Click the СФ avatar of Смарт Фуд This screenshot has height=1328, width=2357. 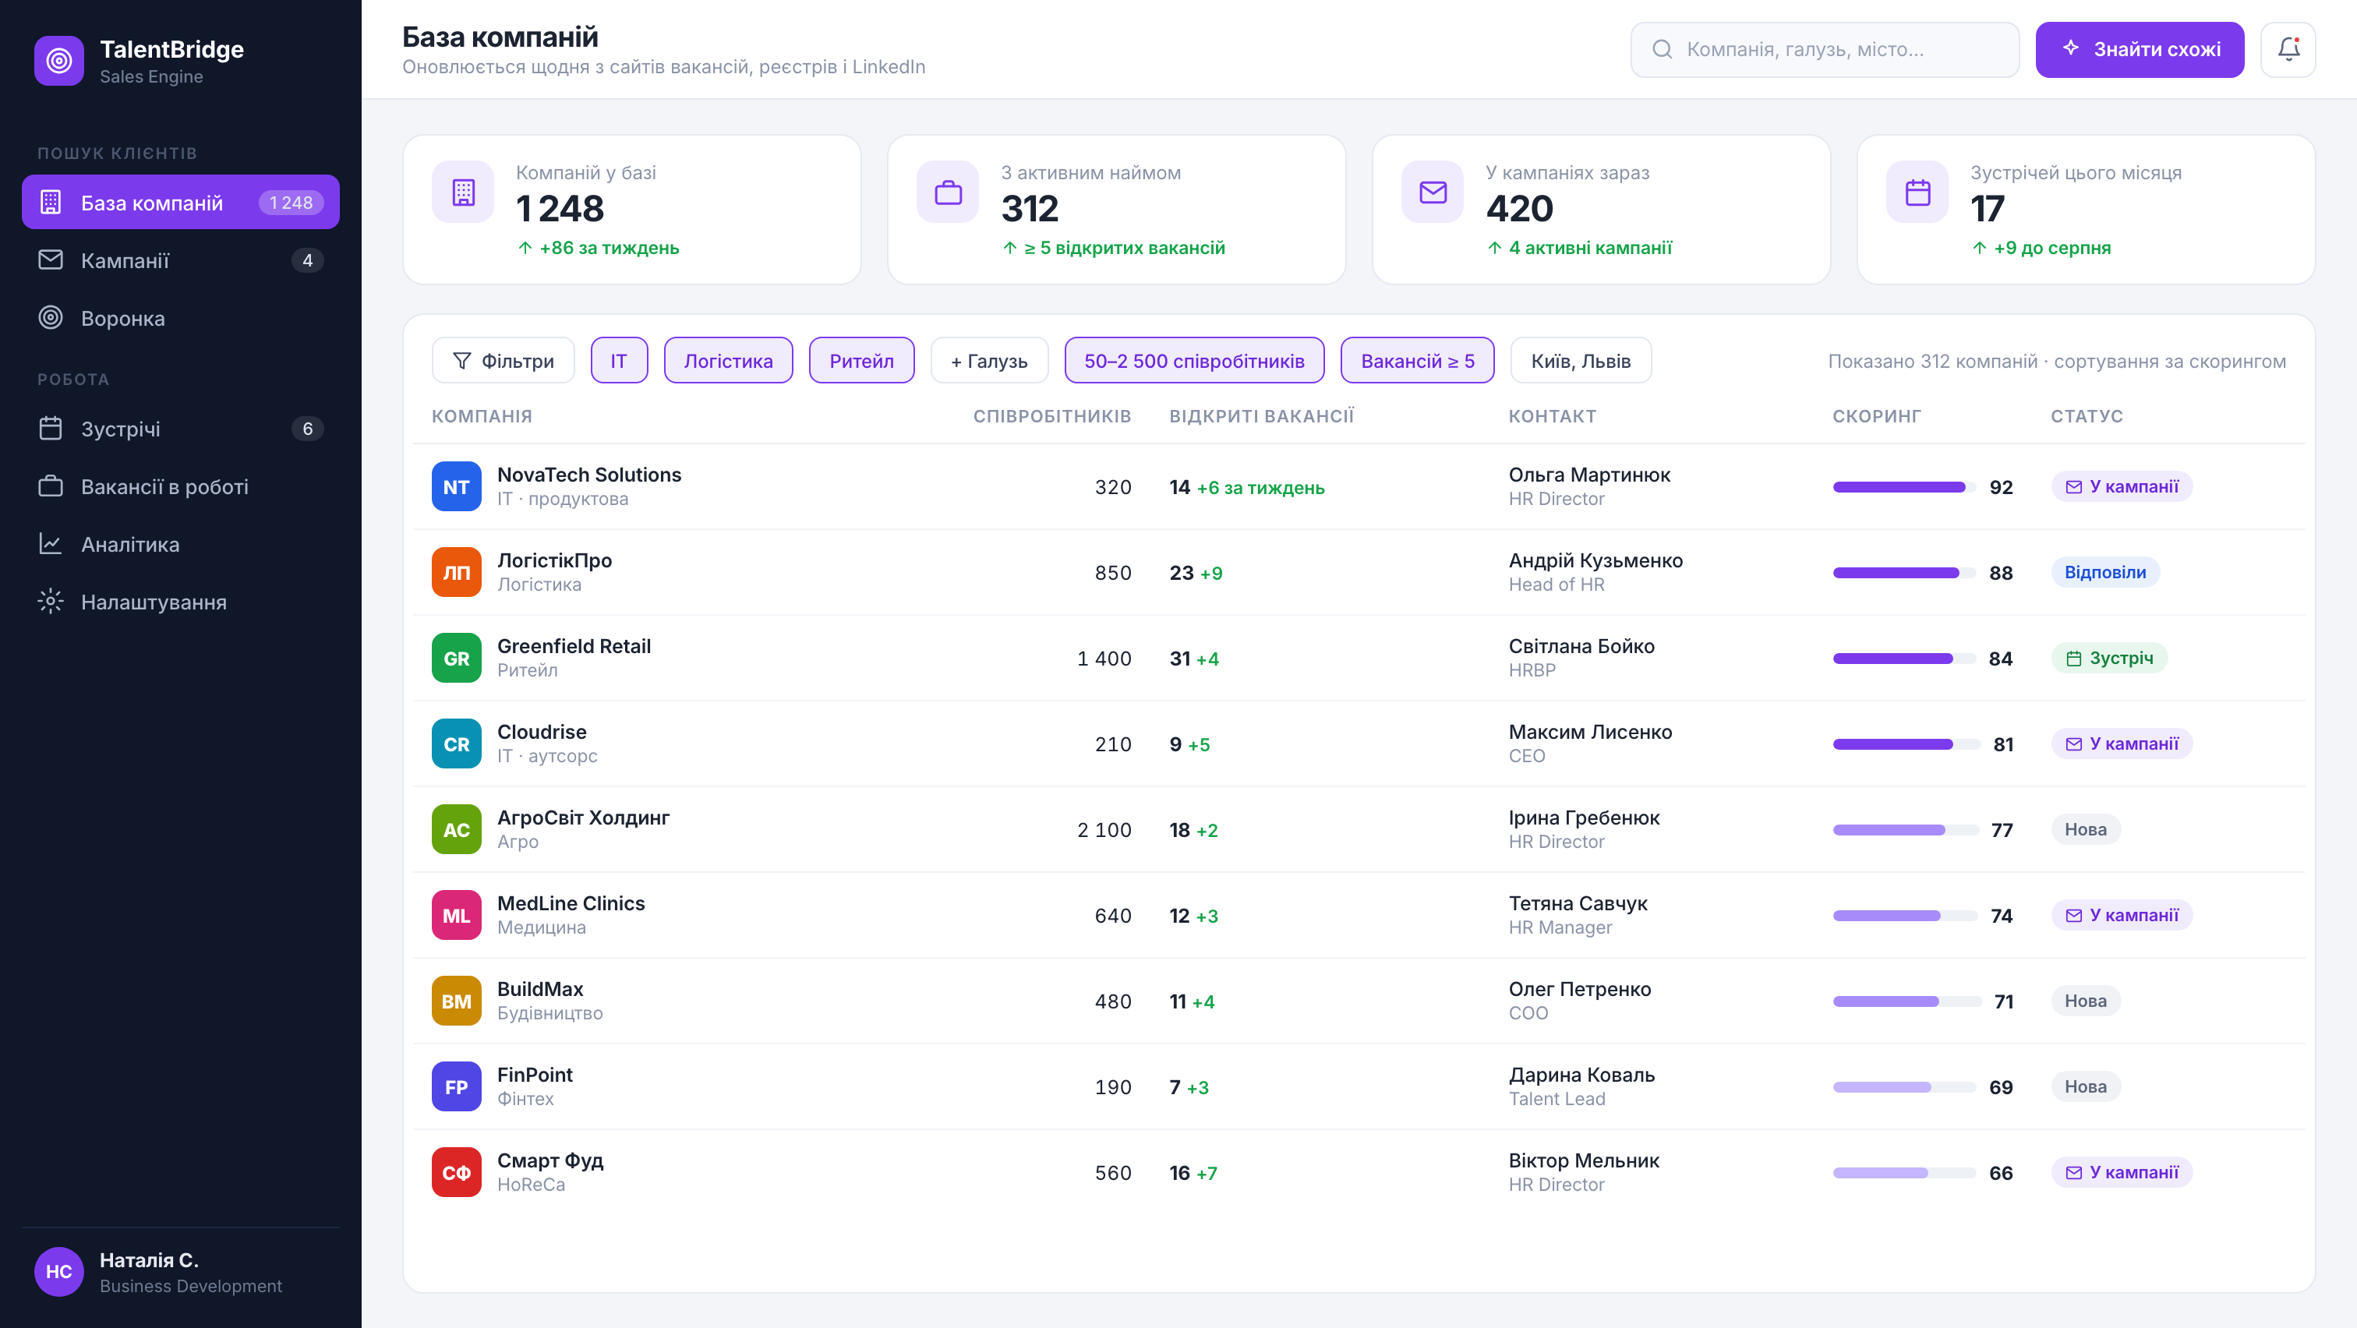[457, 1172]
